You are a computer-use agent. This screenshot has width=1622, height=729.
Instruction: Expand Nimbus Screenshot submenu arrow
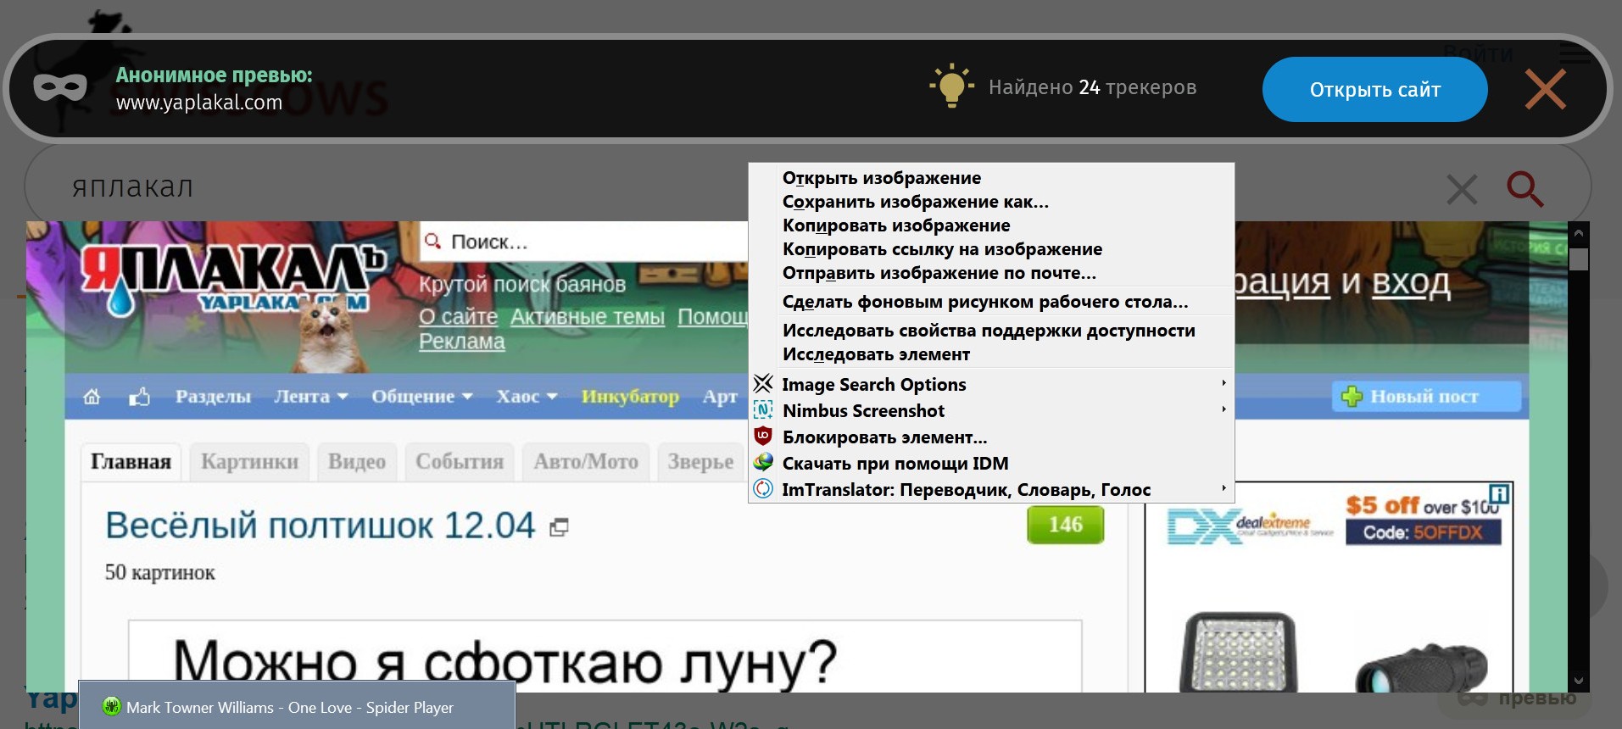[1223, 409]
